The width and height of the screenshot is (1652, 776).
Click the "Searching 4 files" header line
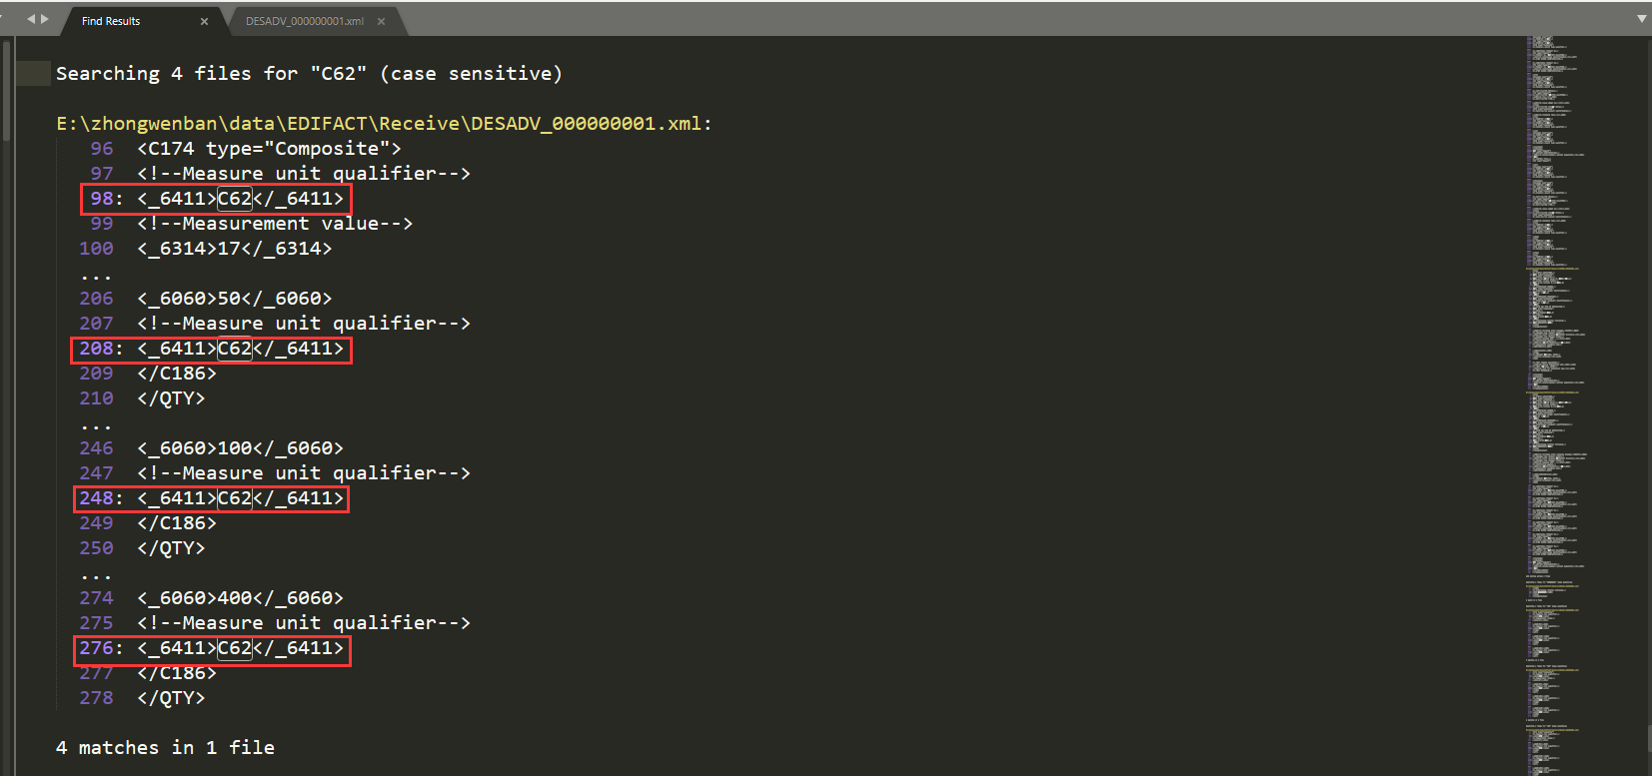309,74
